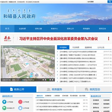Screen dimensions: 112x112
Task: Select large 政民互动 section tab with chat icon
Action: 94,89
